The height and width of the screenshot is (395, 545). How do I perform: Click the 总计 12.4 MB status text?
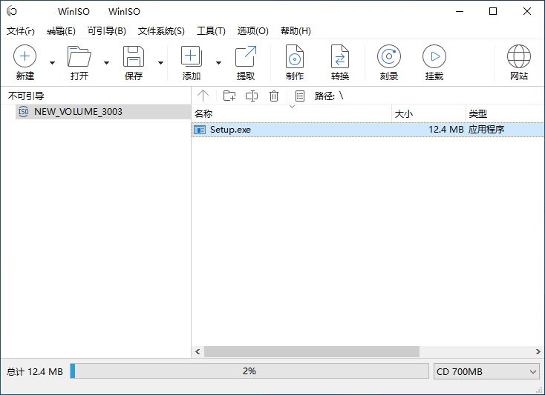pos(35,372)
